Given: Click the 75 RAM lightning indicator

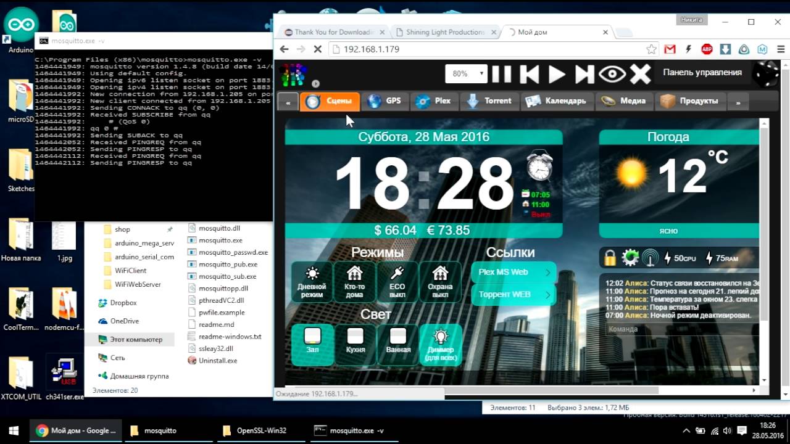Looking at the screenshot, I should click(x=721, y=258).
